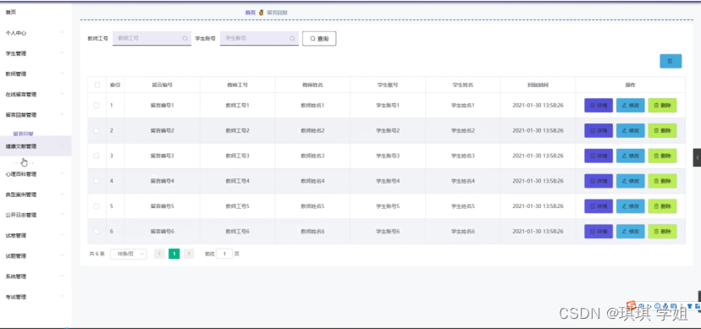Screen dimensions: 701x329
Task: Click the 查询 search button
Action: [319, 39]
